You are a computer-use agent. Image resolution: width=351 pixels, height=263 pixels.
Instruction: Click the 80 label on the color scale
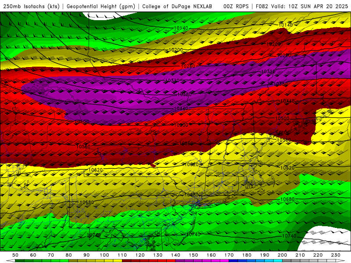coord(69,255)
